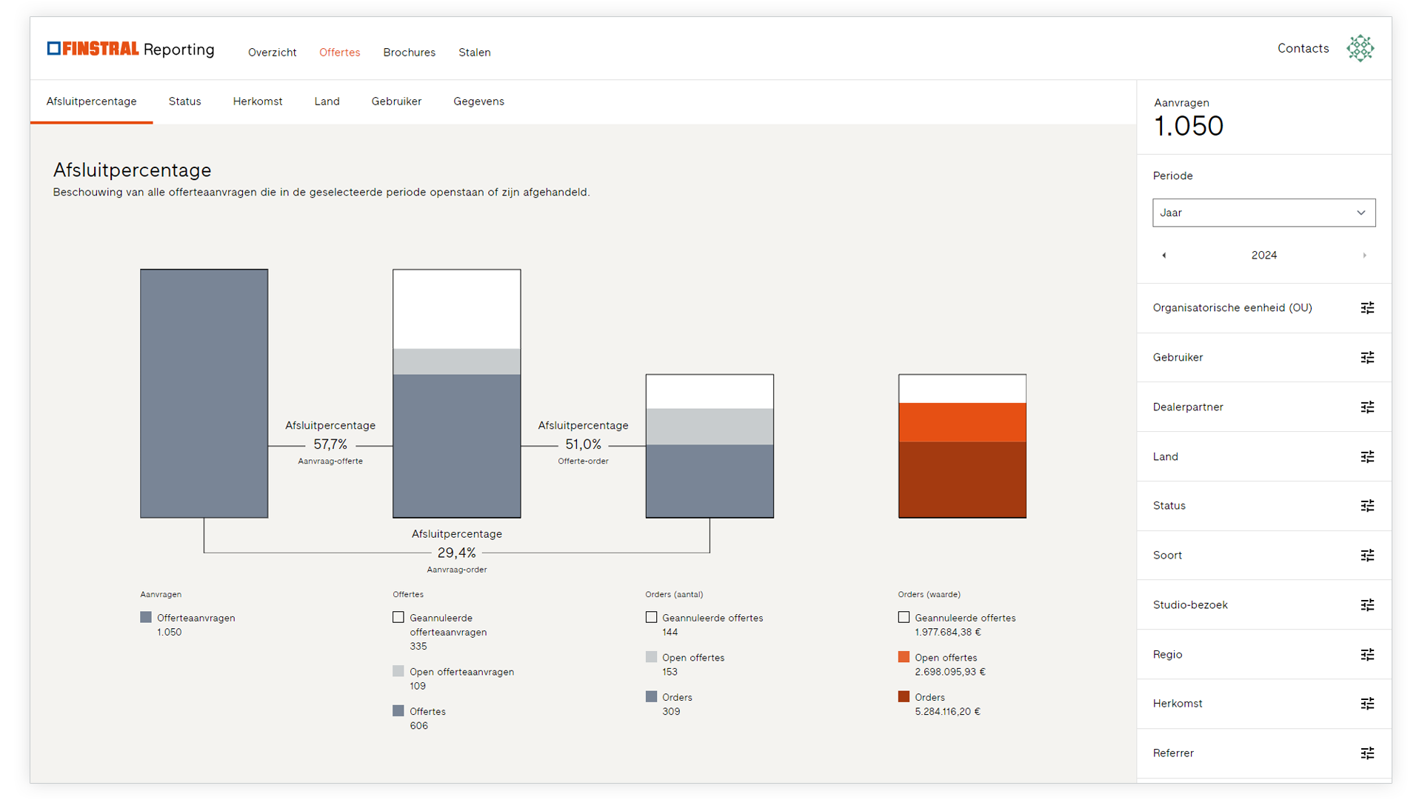Open the Stalen menu

pos(474,53)
